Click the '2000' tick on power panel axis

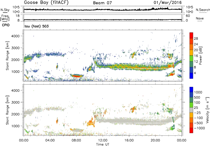point(15,60)
